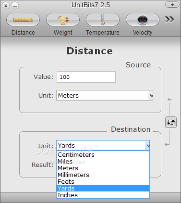Choose Inches from the unit list

click(103, 195)
